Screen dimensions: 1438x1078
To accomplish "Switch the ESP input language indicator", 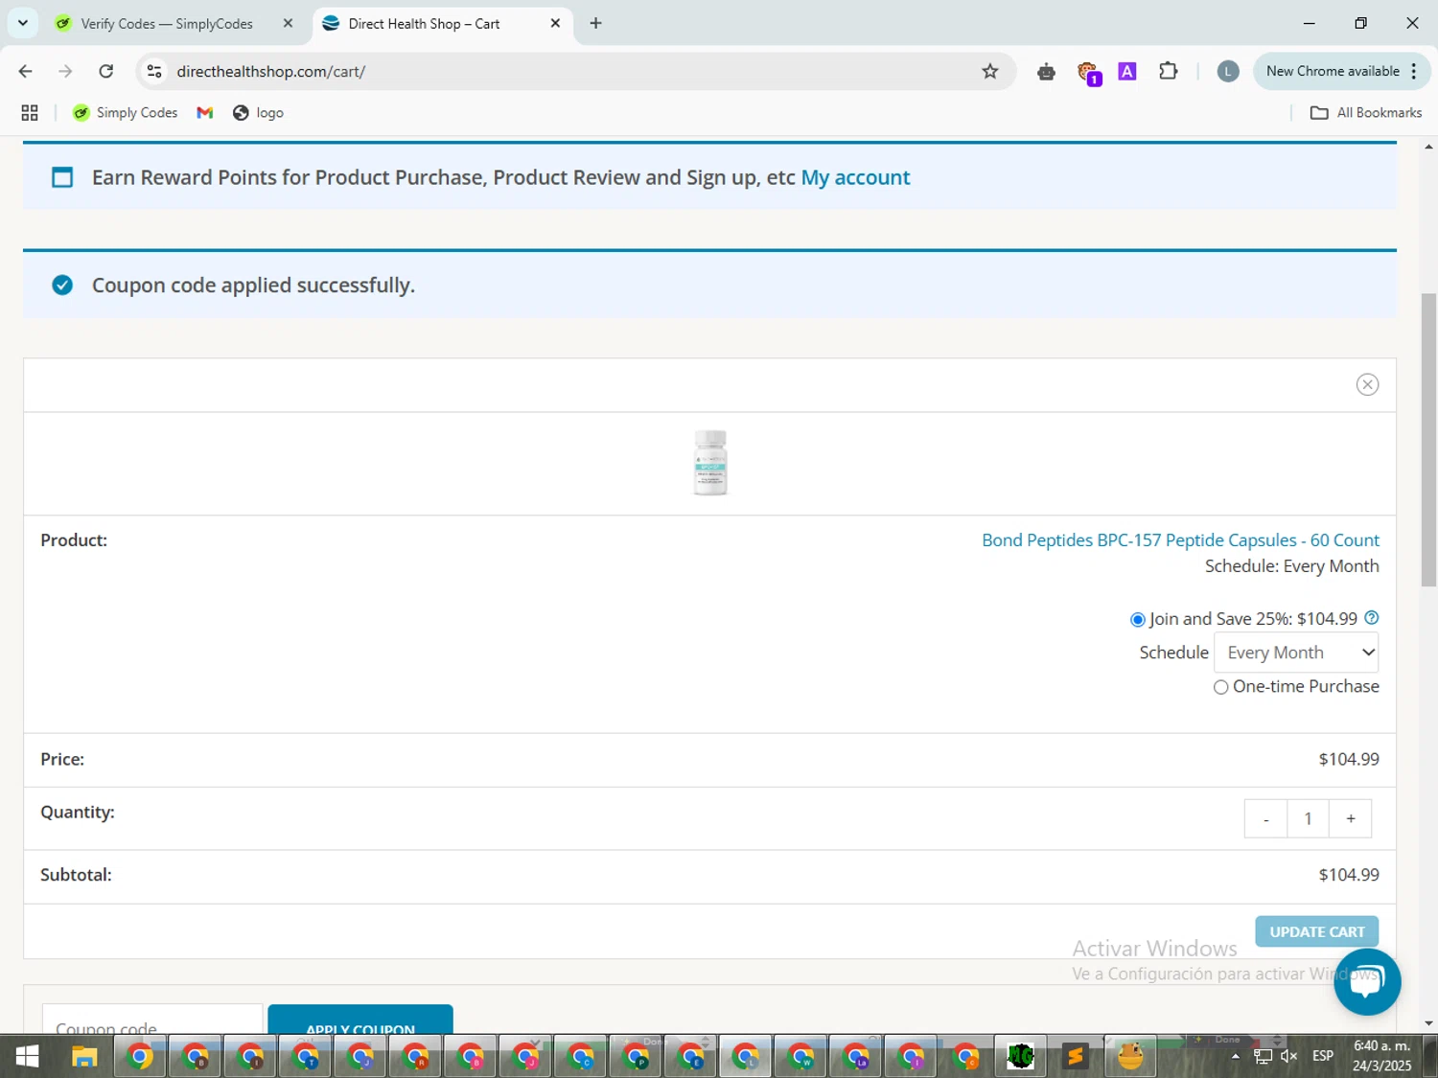I will coord(1323,1056).
